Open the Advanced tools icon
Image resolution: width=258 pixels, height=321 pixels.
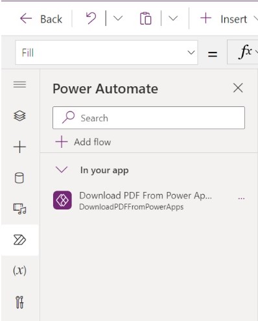click(19, 302)
